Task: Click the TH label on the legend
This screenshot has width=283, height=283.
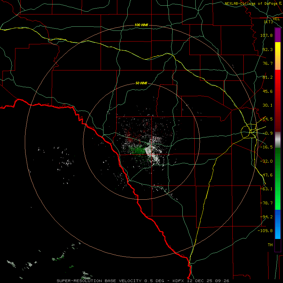Action: 270,245
